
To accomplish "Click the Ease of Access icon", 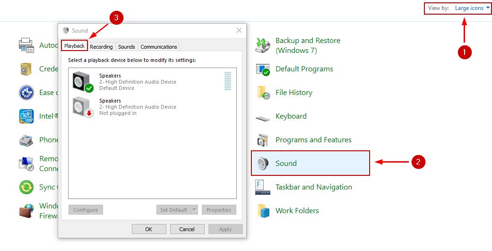I will 26,93.
